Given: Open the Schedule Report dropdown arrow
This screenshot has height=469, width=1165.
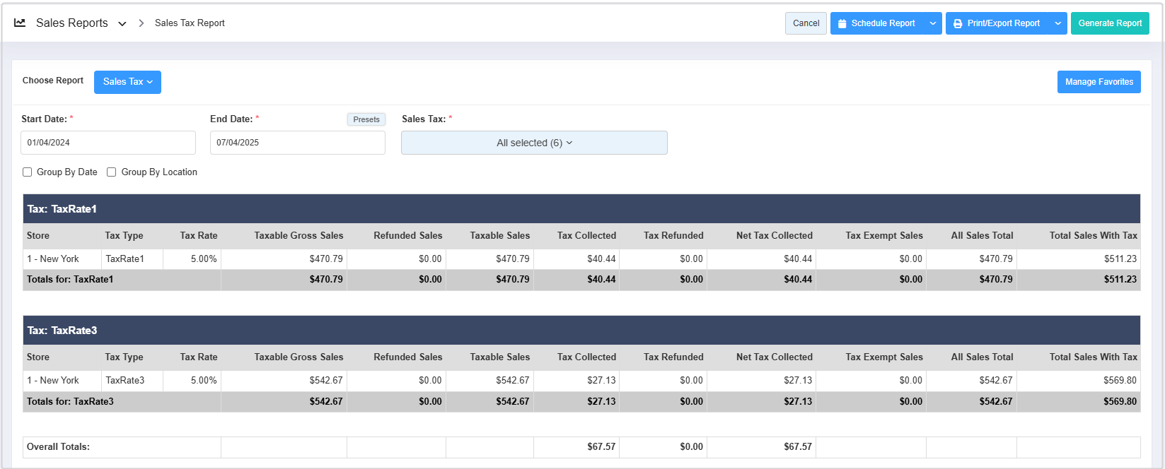Looking at the screenshot, I should 933,23.
